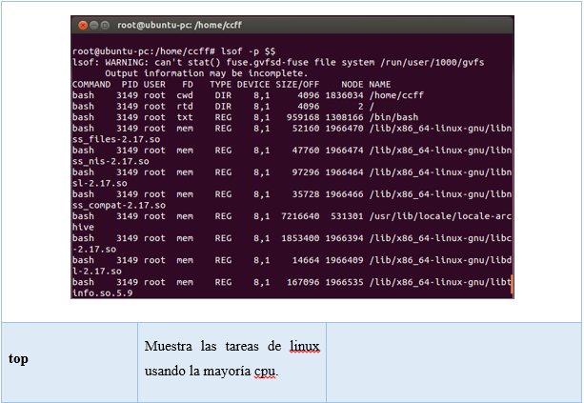Screen dimensions: 584x403
Task: Click the misspelled word 'linux' in description
Action: pos(305,347)
